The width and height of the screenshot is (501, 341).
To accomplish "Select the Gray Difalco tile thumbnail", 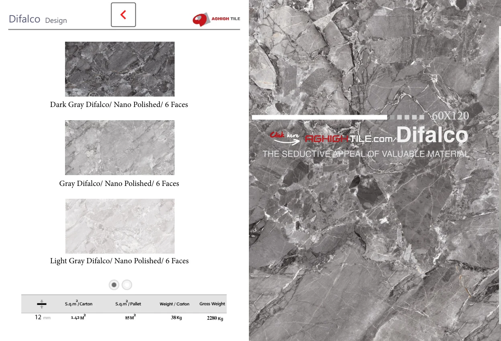I will click(x=120, y=147).
